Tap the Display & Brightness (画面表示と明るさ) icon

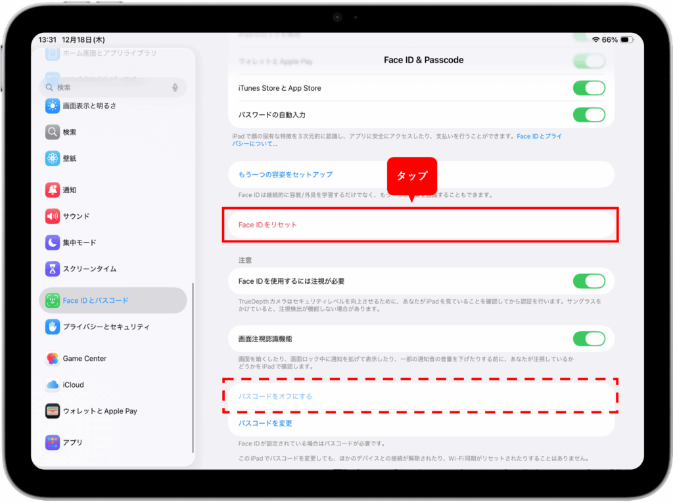click(x=53, y=106)
